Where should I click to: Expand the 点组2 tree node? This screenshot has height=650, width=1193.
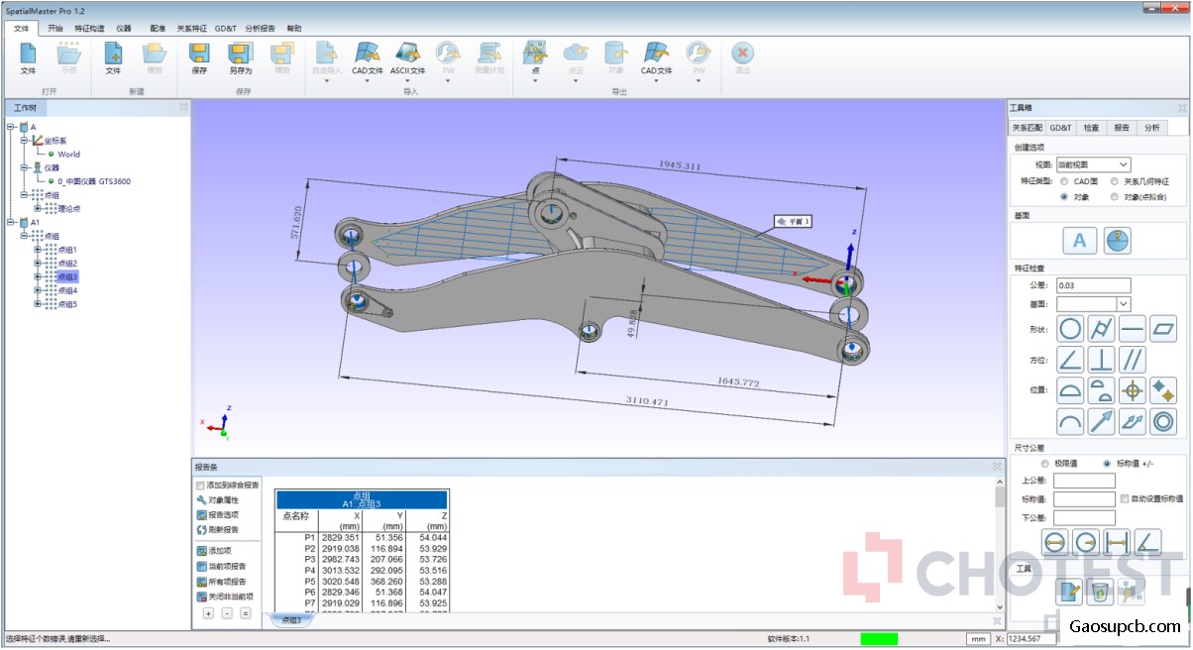click(38, 264)
